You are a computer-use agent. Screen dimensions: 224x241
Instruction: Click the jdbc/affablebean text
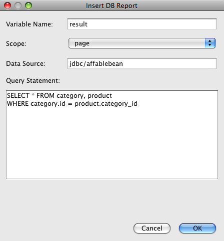(96, 64)
